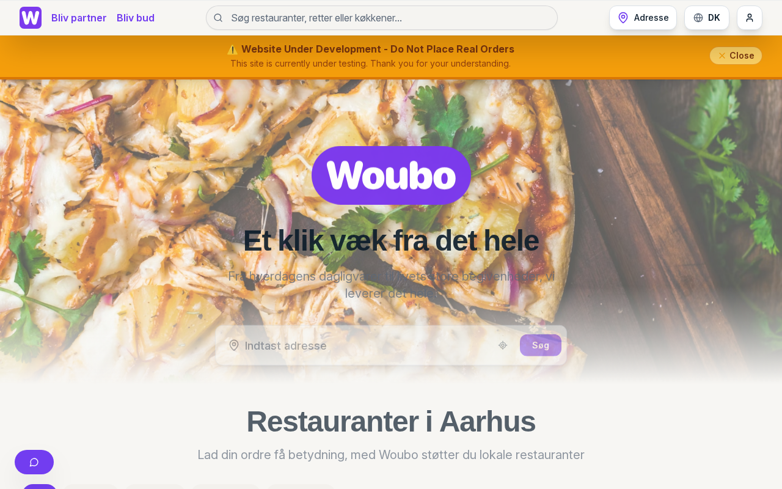Click the warning triangle icon in banner

[233, 50]
